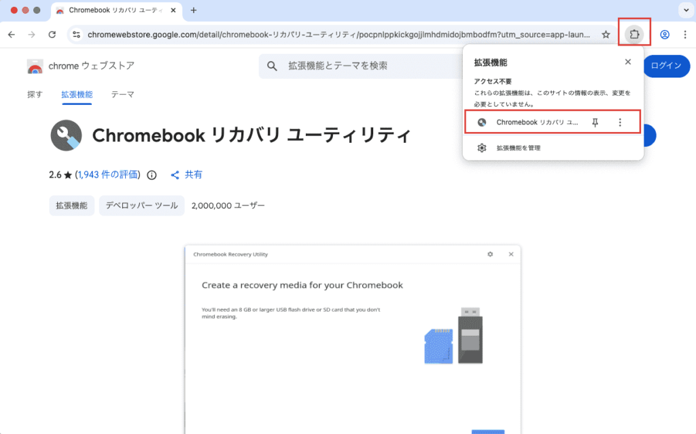Click the ログイン button
The image size is (696, 434).
point(666,66)
